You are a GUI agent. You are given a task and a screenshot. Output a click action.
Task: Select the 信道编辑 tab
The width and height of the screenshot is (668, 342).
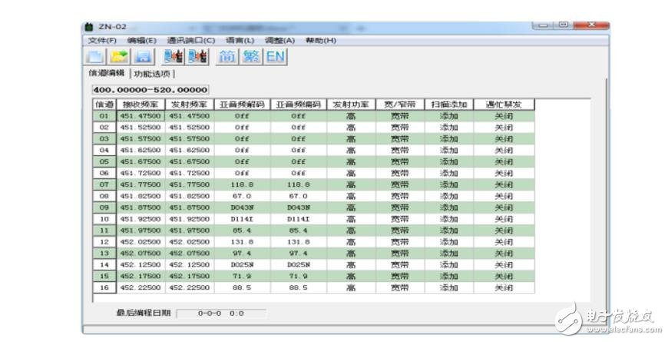pos(107,74)
